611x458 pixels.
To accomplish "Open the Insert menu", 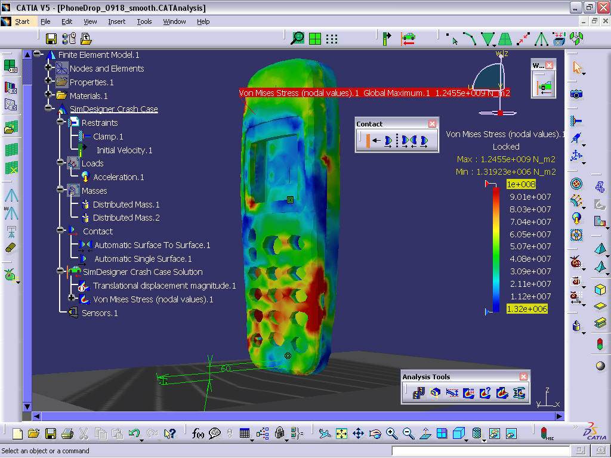I will point(117,21).
